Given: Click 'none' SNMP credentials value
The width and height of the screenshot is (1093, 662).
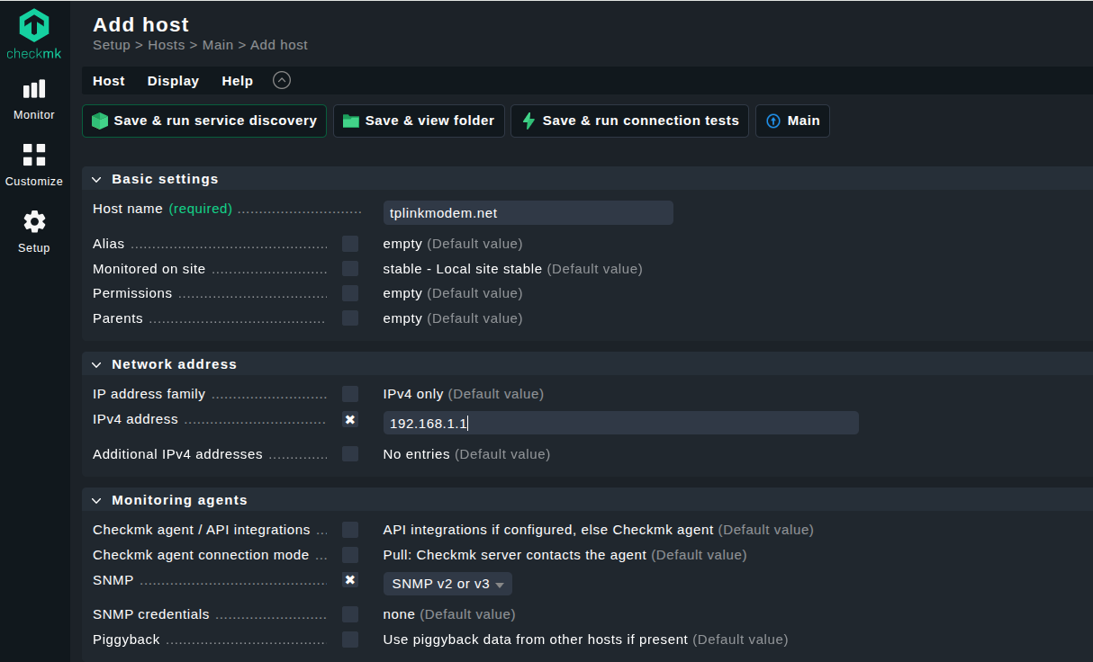Looking at the screenshot, I should coord(399,614).
